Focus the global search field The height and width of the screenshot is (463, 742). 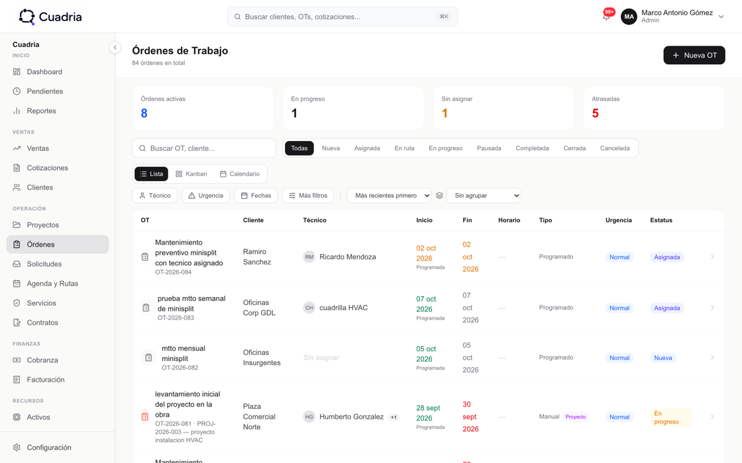(x=343, y=17)
